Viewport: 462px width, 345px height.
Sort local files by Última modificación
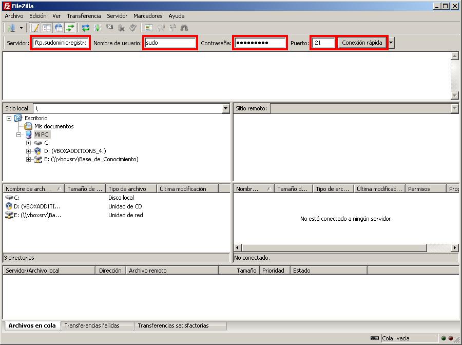(x=187, y=189)
